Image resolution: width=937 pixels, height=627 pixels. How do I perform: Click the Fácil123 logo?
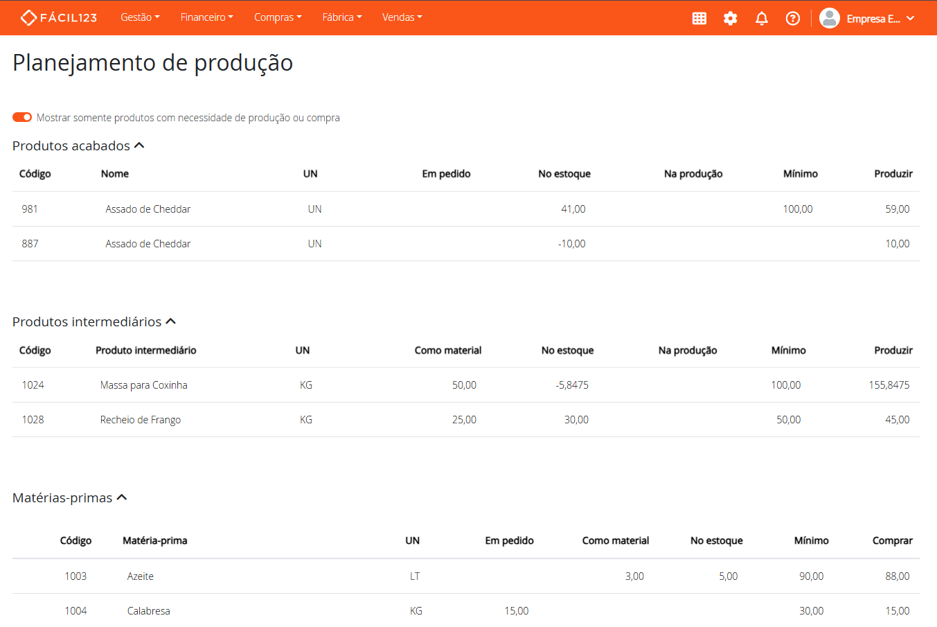(x=59, y=17)
